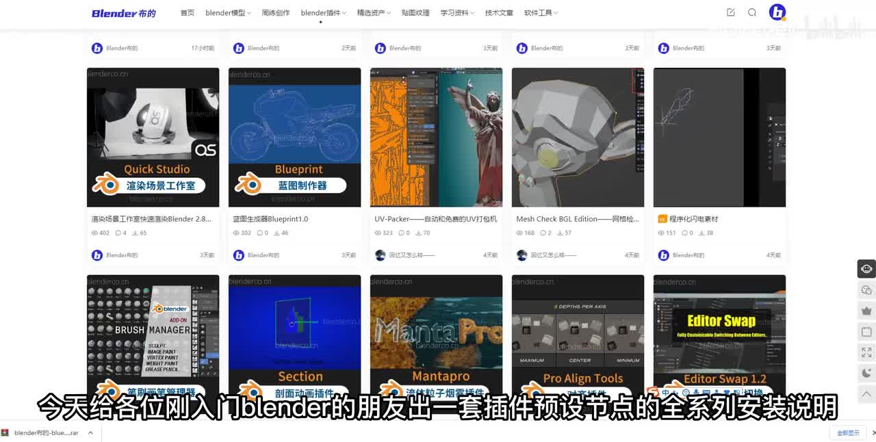The width and height of the screenshot is (876, 442).
Task: Expand the 软件工具 dropdown menu
Action: (541, 13)
